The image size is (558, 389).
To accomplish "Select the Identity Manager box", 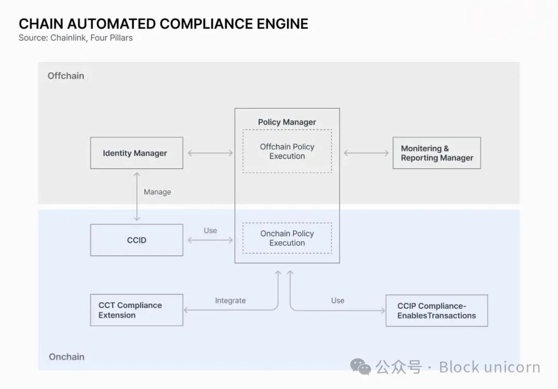I will point(136,153).
